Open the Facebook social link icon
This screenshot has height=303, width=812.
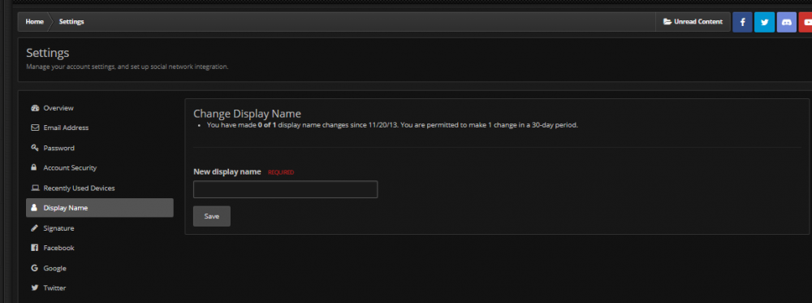click(742, 22)
